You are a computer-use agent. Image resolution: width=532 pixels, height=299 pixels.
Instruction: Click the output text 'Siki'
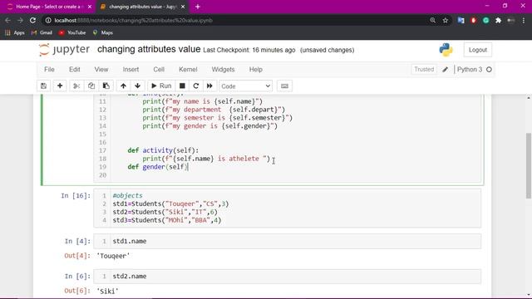pos(107,291)
